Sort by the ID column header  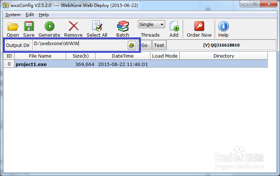point(9,56)
